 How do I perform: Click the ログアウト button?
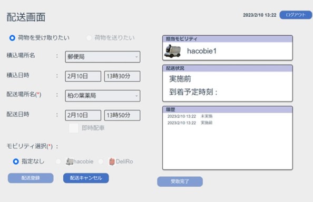(x=296, y=15)
